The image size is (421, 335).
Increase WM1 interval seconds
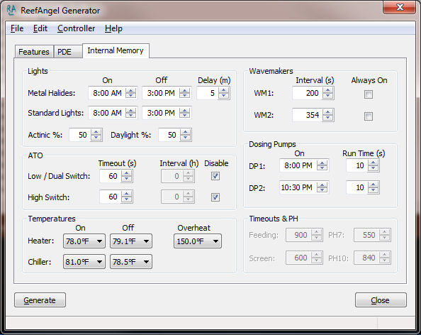[328, 90]
